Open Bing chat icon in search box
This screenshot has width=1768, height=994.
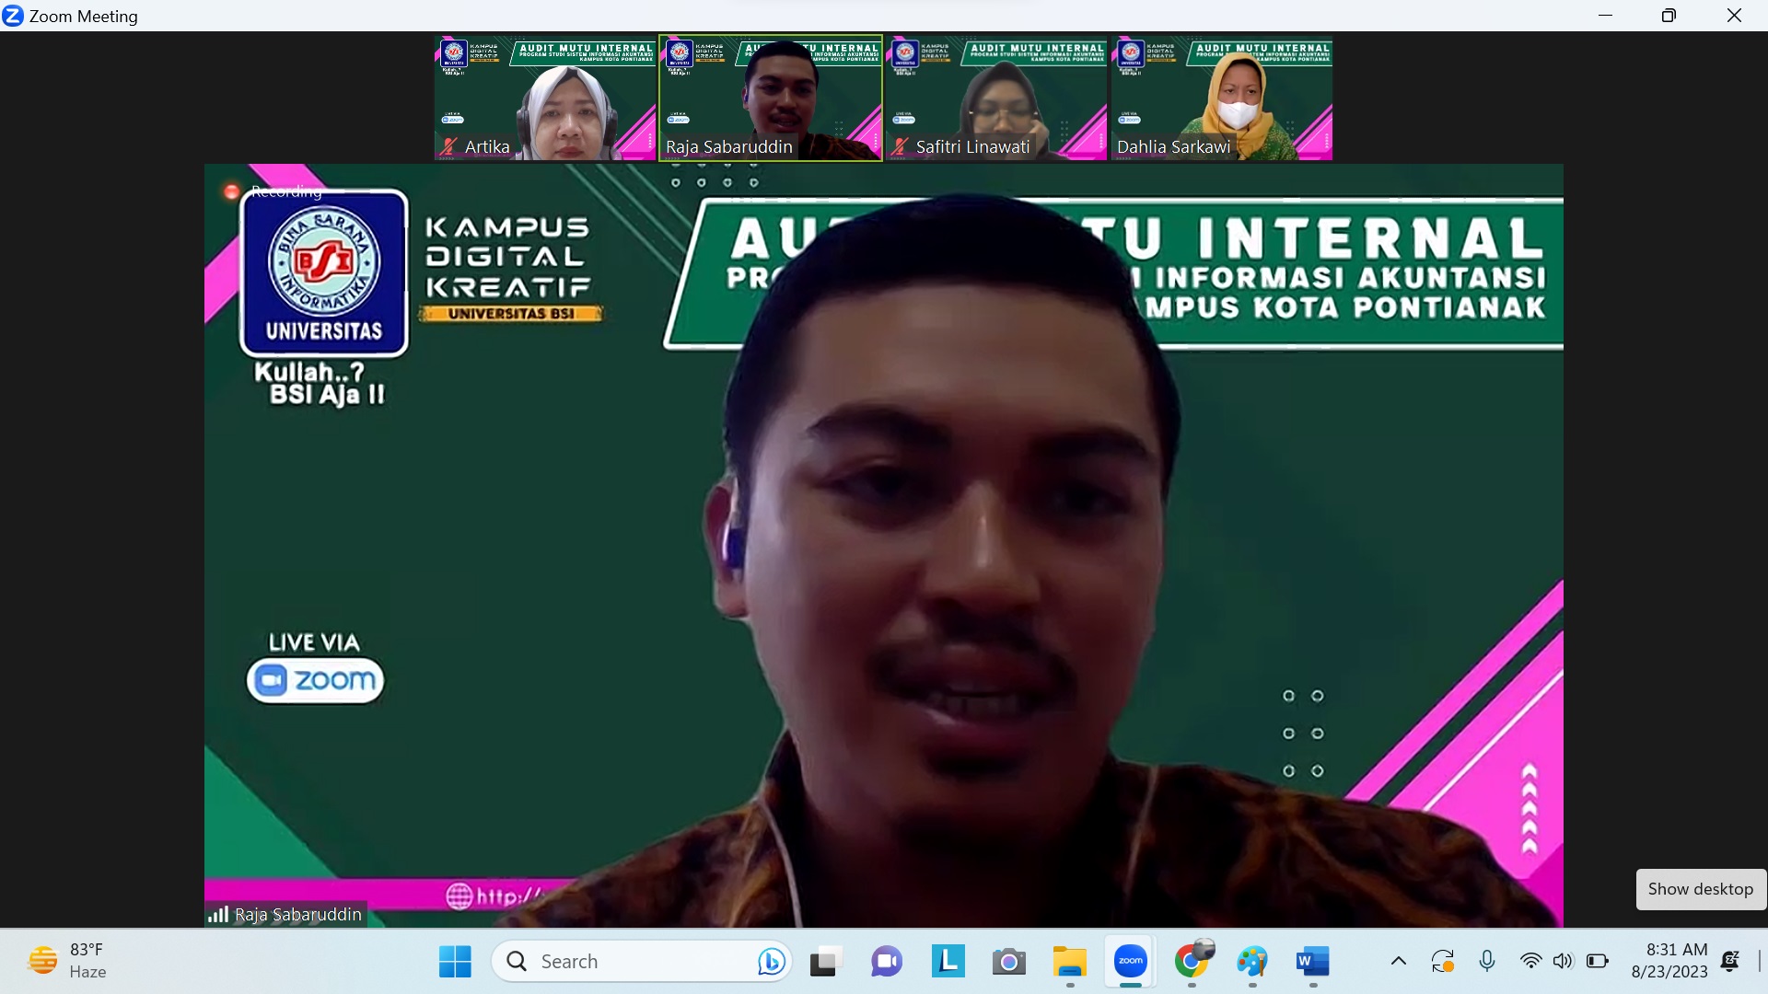click(772, 962)
